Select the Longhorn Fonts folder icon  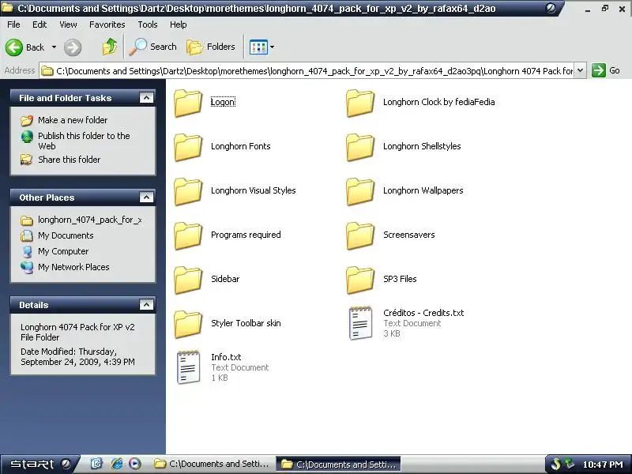pos(188,148)
